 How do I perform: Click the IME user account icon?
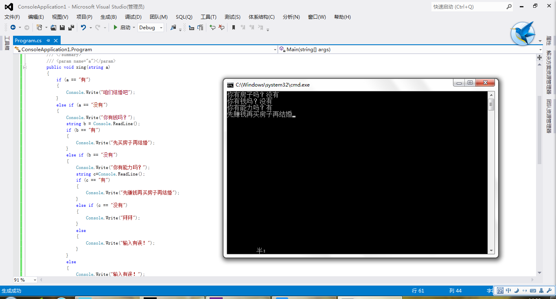point(541,290)
